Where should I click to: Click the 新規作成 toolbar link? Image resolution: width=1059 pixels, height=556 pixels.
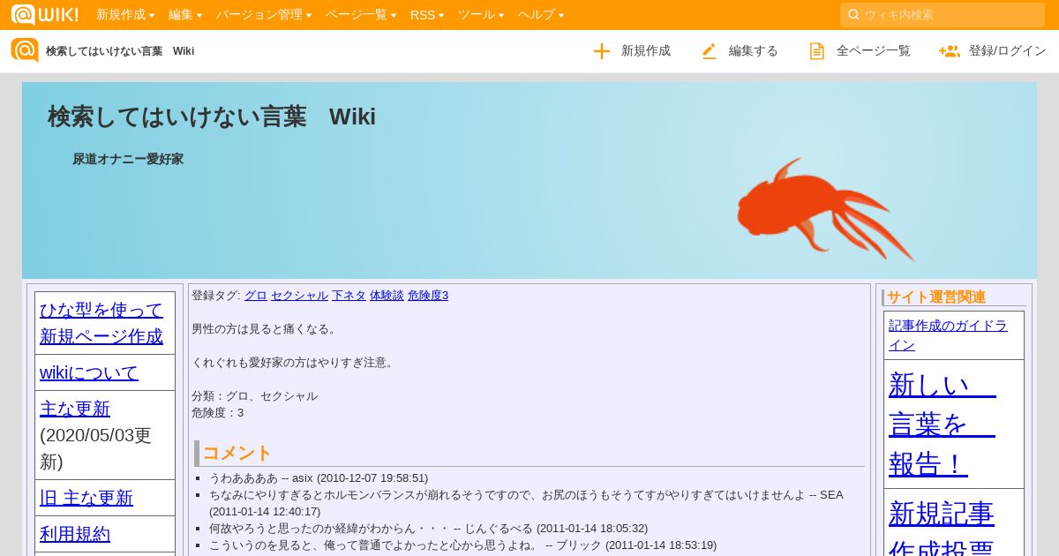(x=646, y=51)
